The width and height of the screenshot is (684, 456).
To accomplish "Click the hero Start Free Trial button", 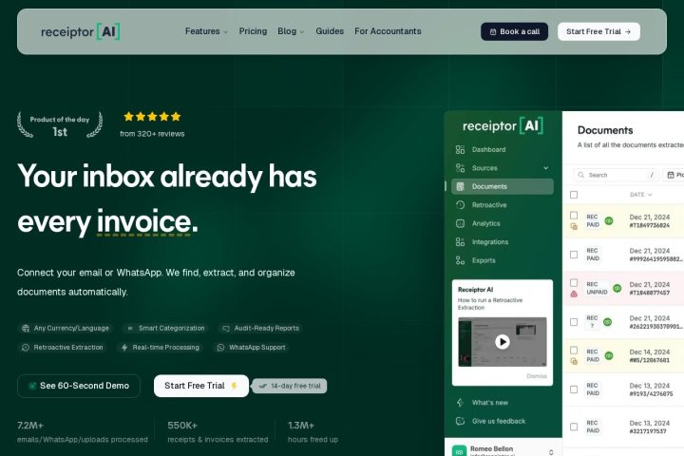I will (201, 386).
